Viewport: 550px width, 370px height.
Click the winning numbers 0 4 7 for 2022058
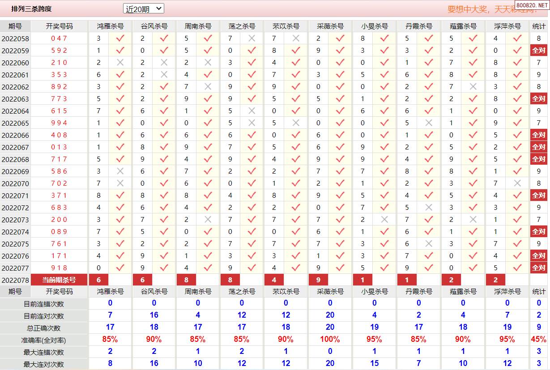[x=59, y=38]
